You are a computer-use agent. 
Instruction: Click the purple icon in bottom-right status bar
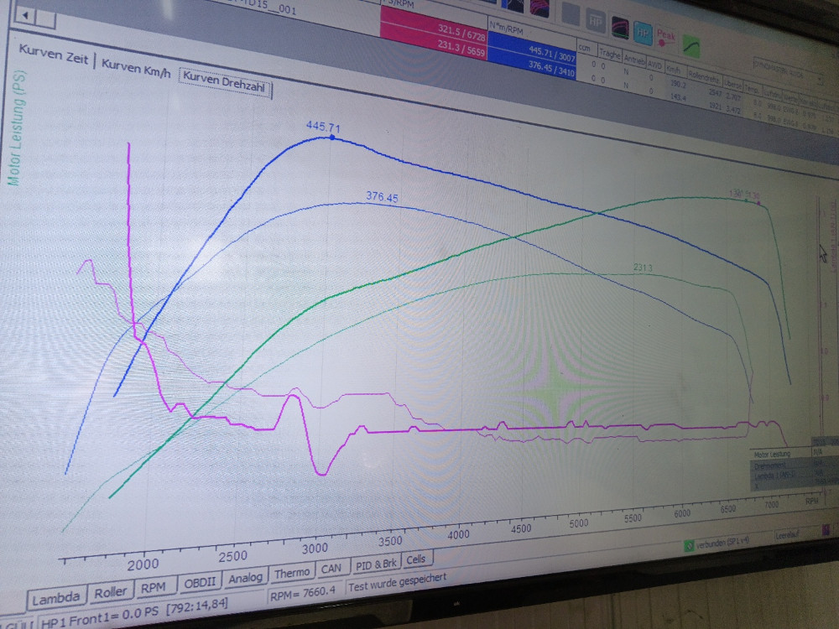pyautogui.click(x=826, y=529)
